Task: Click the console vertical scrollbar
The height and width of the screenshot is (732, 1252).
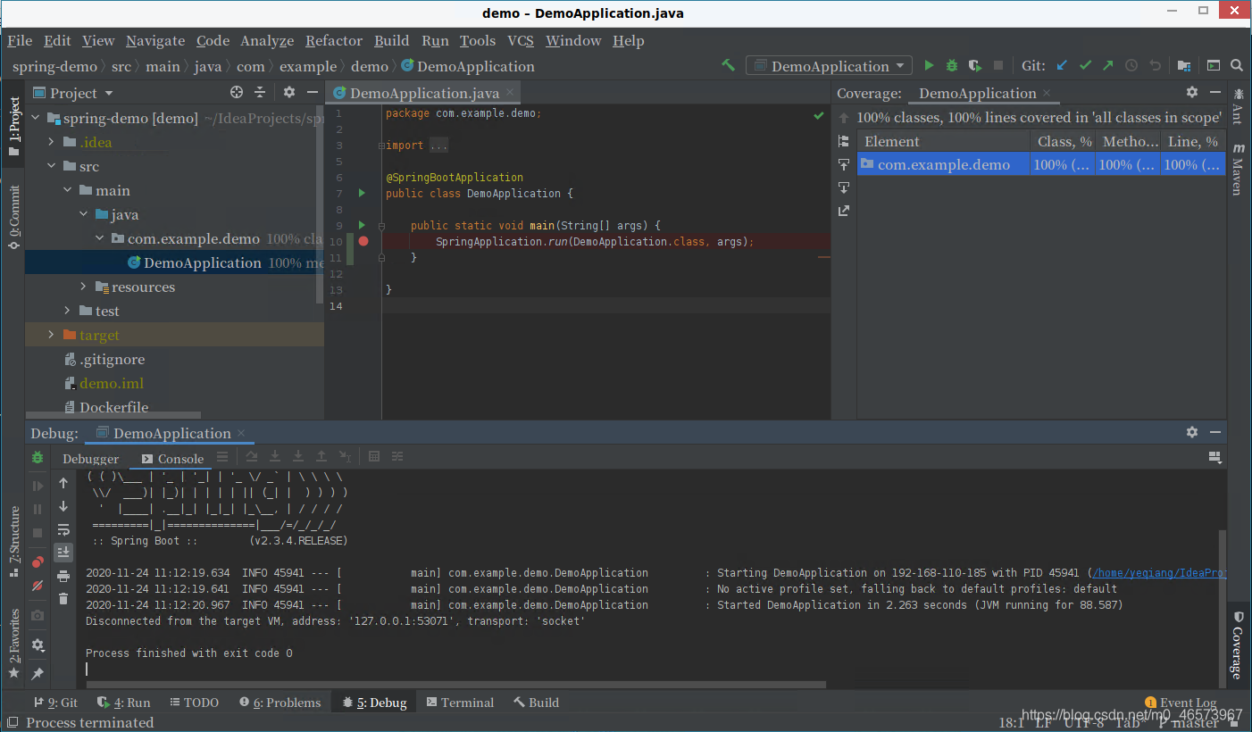Action: click(x=1223, y=607)
